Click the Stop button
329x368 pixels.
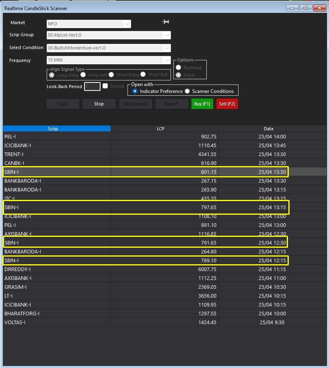point(99,104)
